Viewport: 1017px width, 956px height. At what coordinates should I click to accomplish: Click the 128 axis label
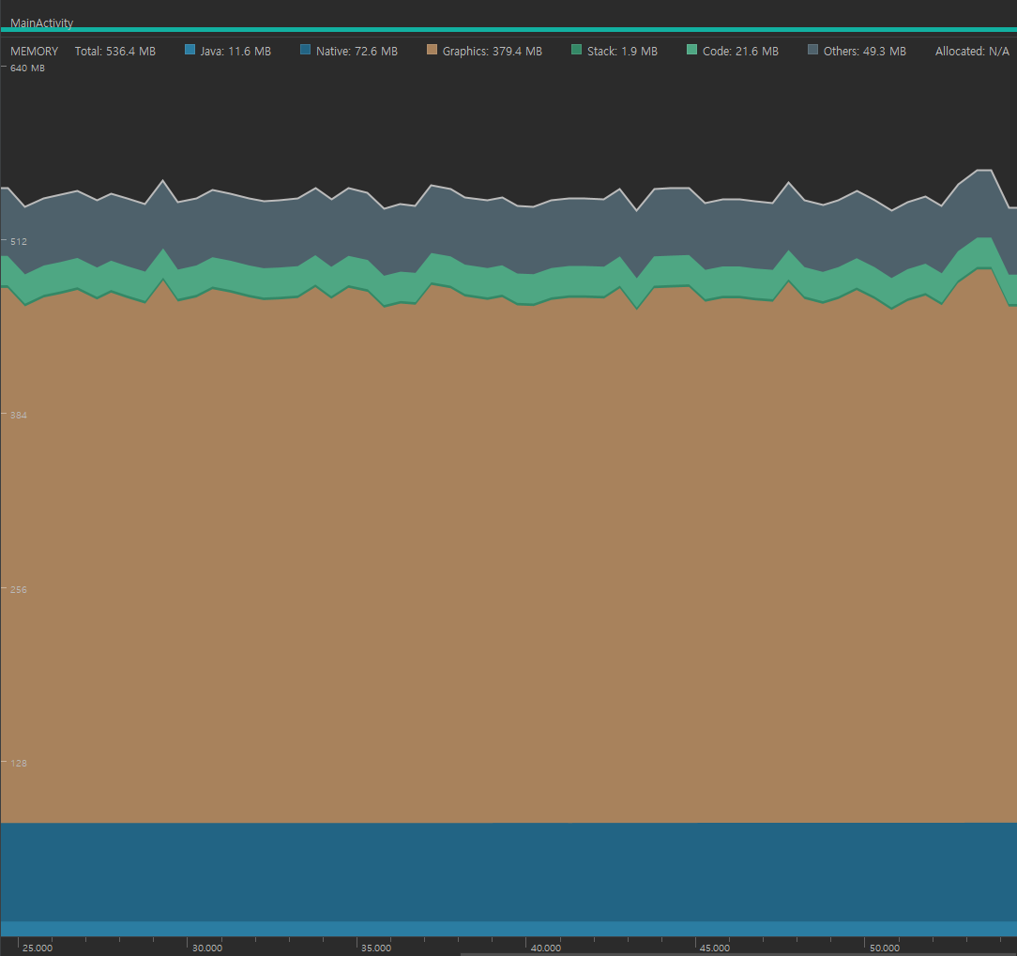(19, 764)
